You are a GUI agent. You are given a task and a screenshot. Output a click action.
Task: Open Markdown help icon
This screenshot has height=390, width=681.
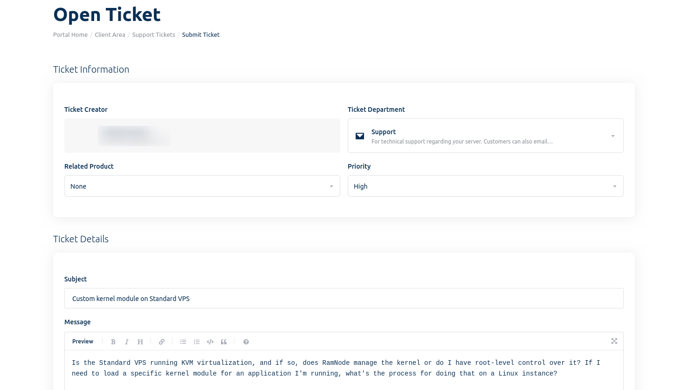tap(246, 342)
